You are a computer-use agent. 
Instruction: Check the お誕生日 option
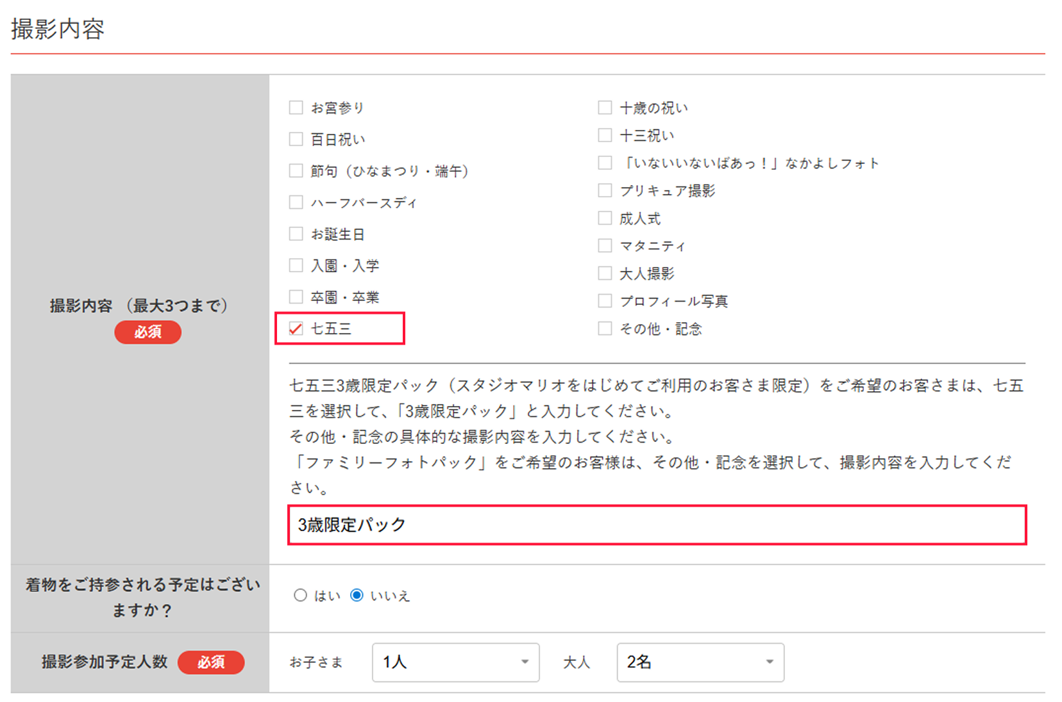296,233
